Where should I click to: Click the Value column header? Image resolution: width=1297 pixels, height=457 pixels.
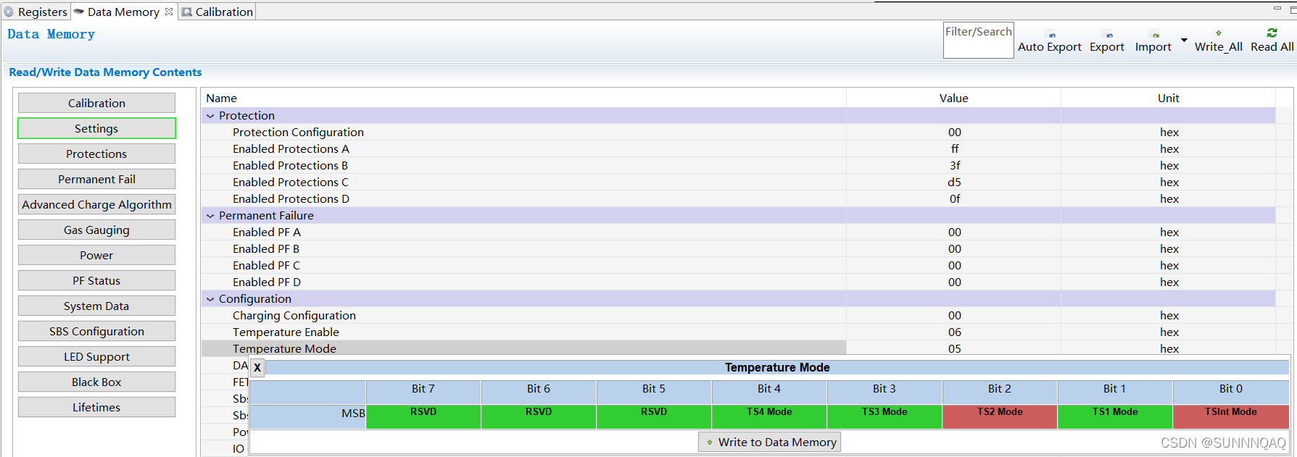pos(954,98)
